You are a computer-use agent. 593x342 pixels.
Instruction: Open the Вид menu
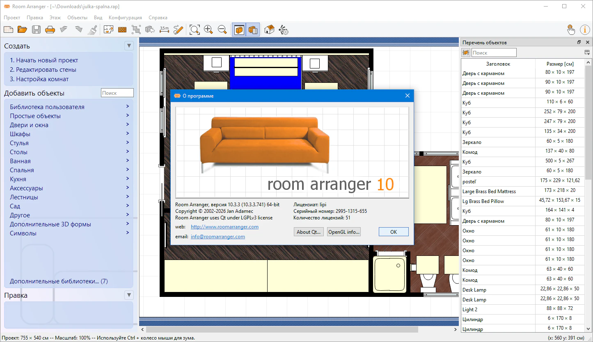click(x=98, y=18)
